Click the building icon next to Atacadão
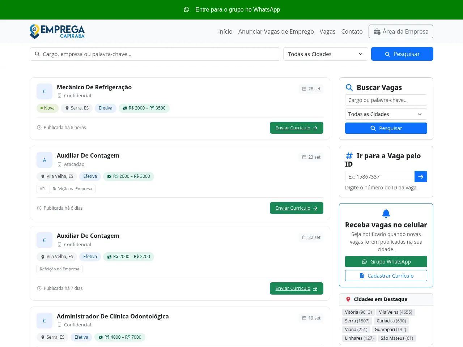This screenshot has height=347, width=463. (x=60, y=164)
